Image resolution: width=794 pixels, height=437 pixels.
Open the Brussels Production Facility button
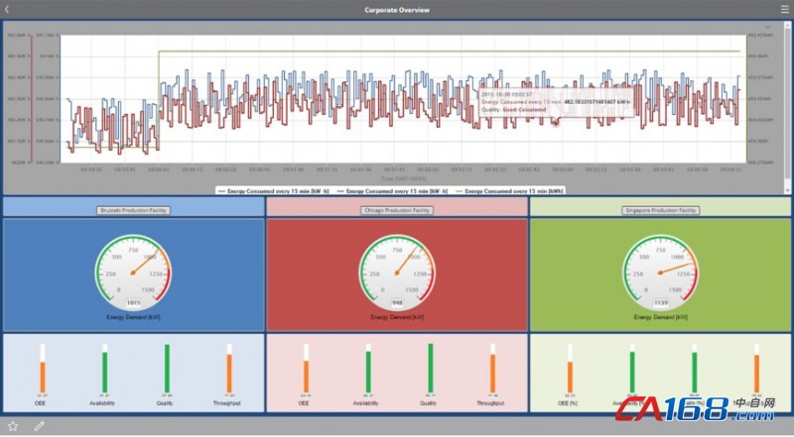point(133,210)
